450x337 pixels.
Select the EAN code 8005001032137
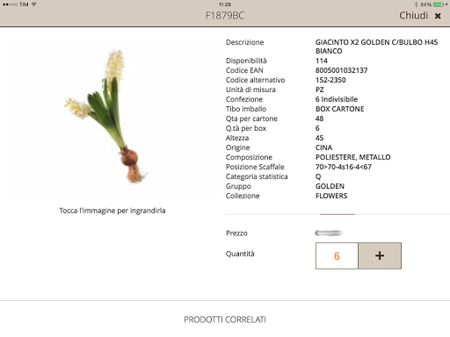click(x=341, y=70)
